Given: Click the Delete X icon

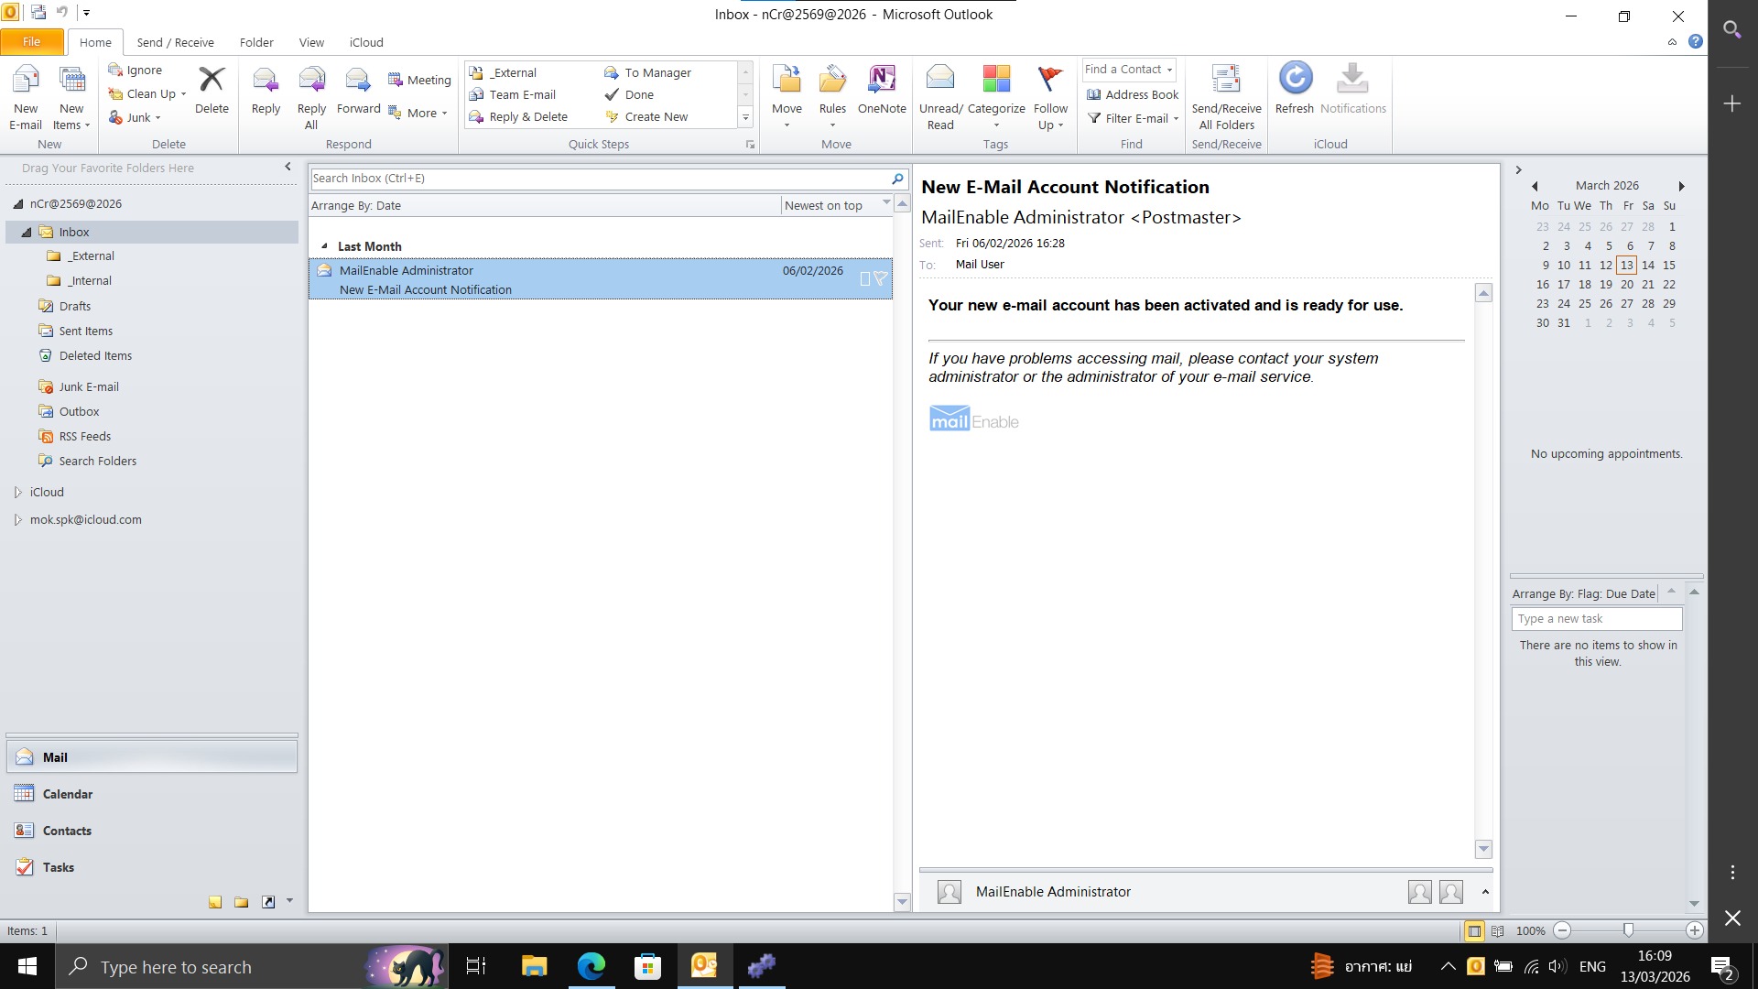Looking at the screenshot, I should pyautogui.click(x=212, y=80).
